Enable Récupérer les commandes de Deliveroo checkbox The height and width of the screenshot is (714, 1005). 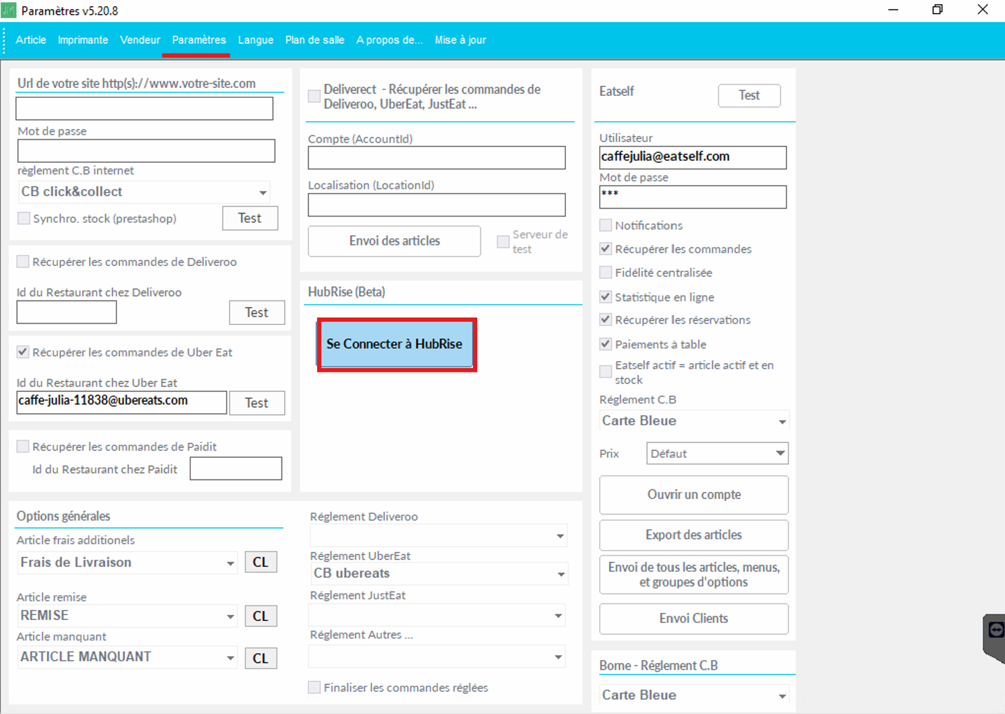[23, 262]
